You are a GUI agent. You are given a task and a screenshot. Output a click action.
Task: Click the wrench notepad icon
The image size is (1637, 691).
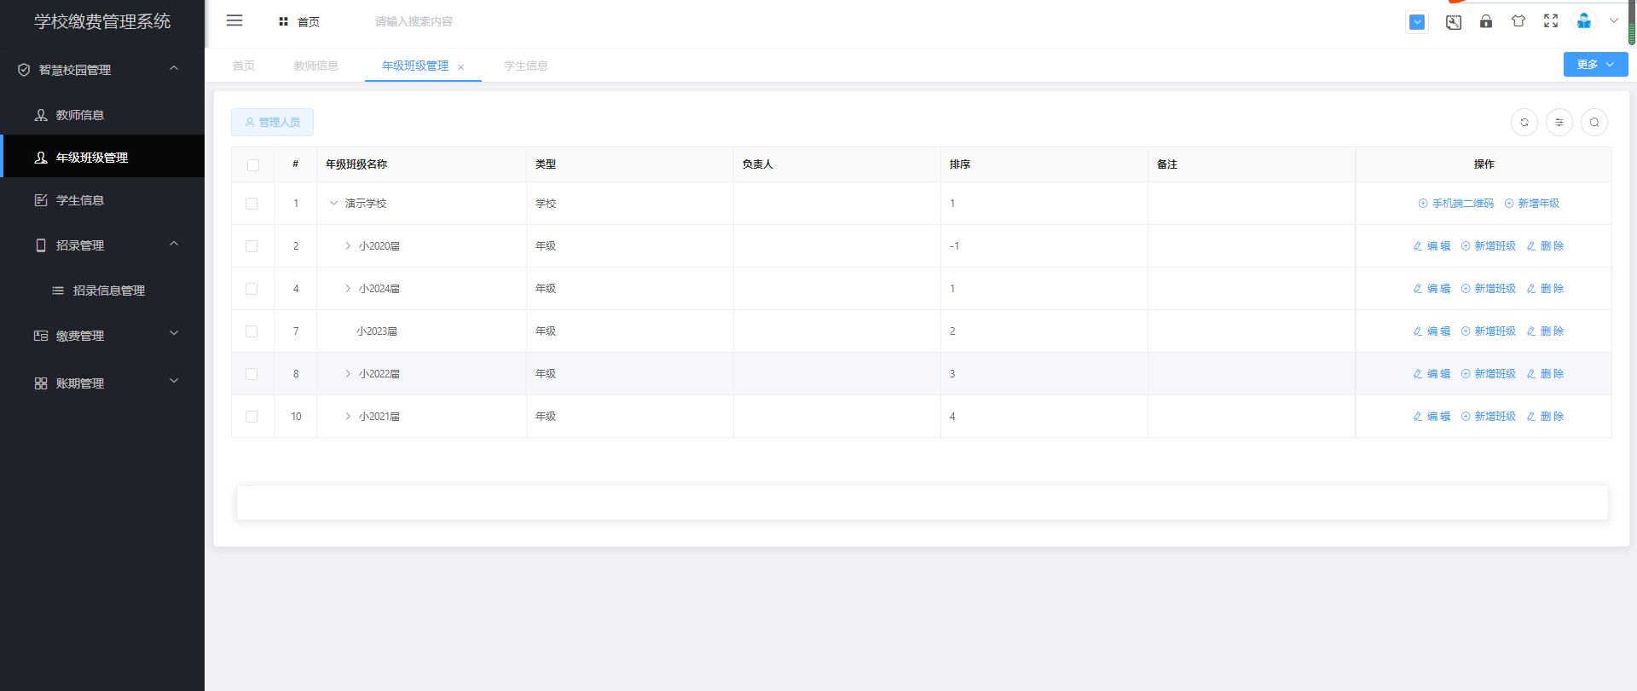pos(1454,22)
